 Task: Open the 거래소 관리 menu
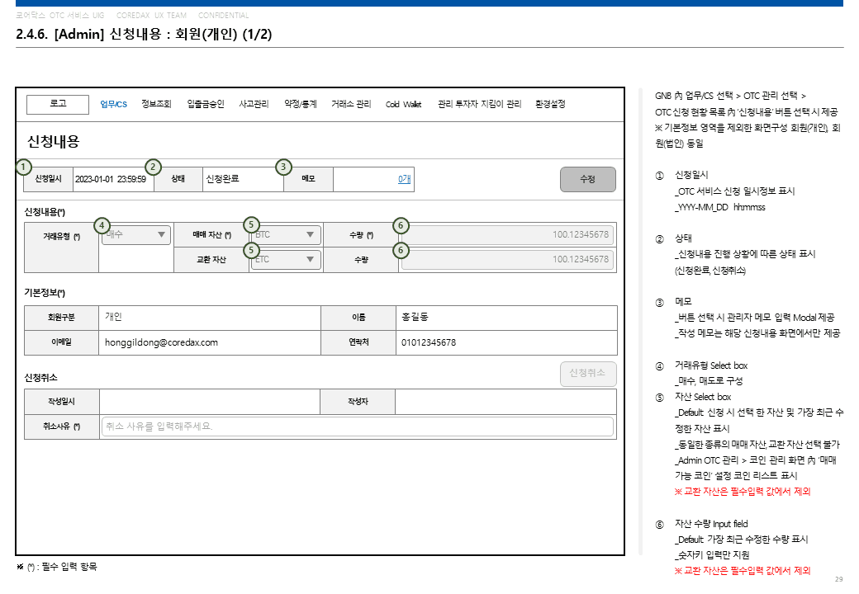coord(351,104)
